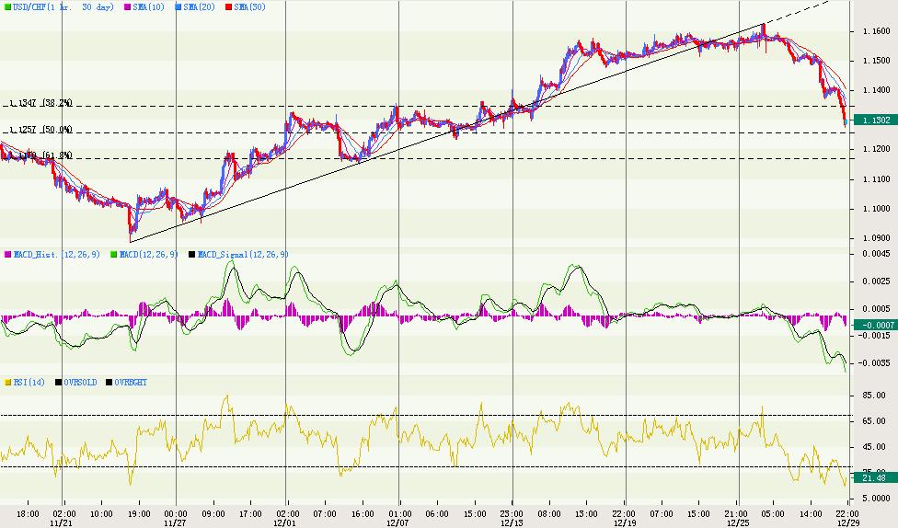Click the magenta SMA(10) legend square
This screenshot has height=528, width=898.
click(x=127, y=7)
